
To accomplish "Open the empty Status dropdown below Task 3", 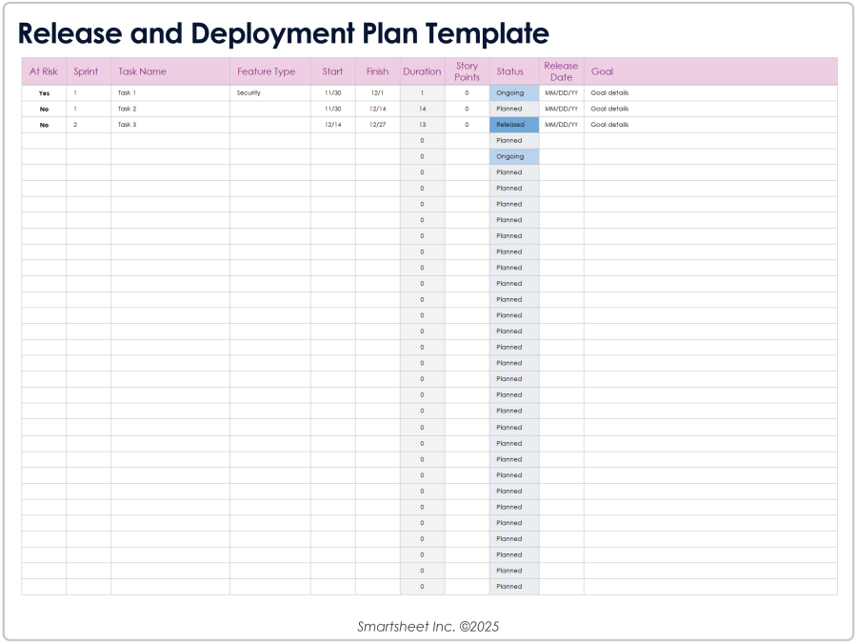I will pyautogui.click(x=512, y=140).
